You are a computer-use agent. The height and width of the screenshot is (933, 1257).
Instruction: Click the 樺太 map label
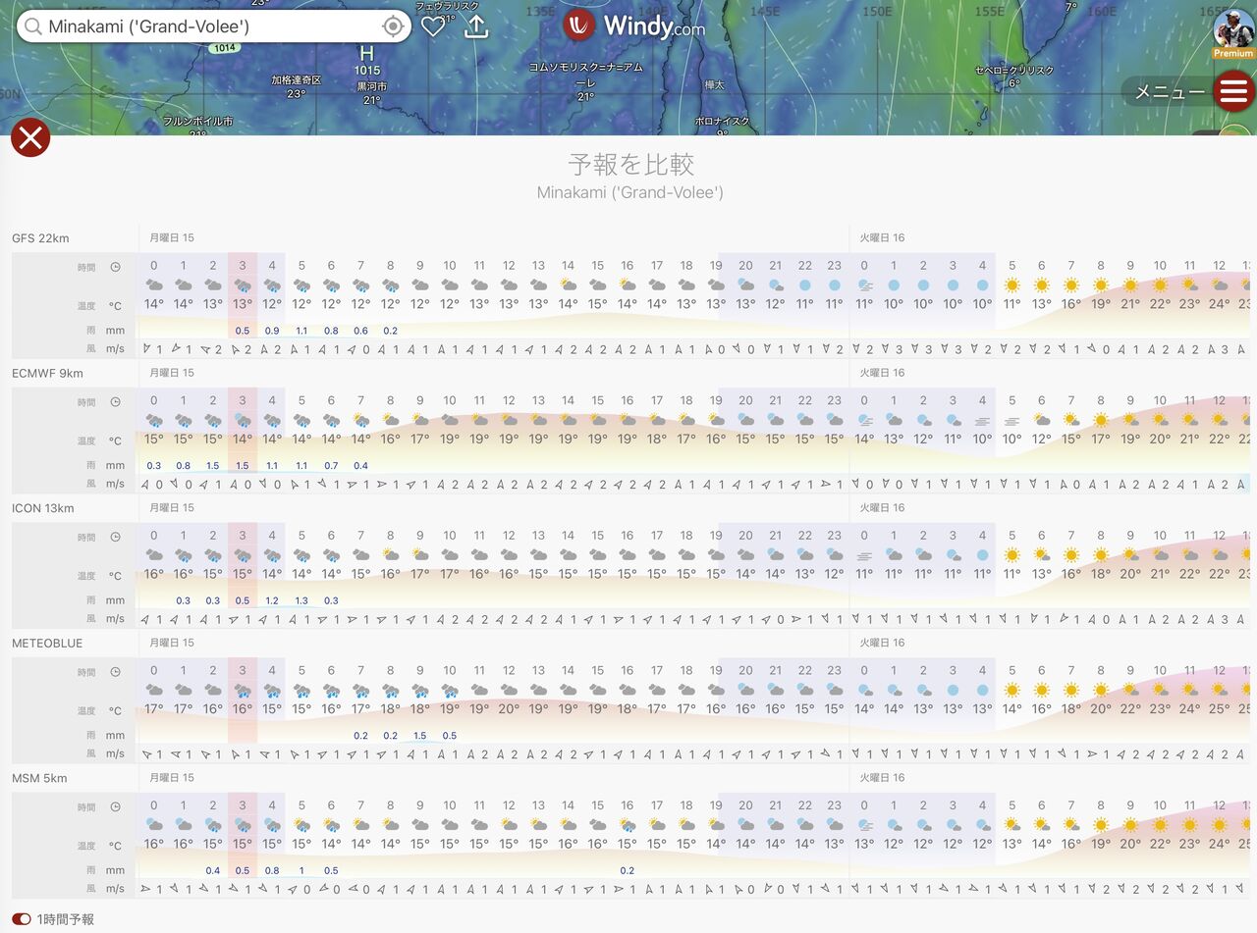714,85
